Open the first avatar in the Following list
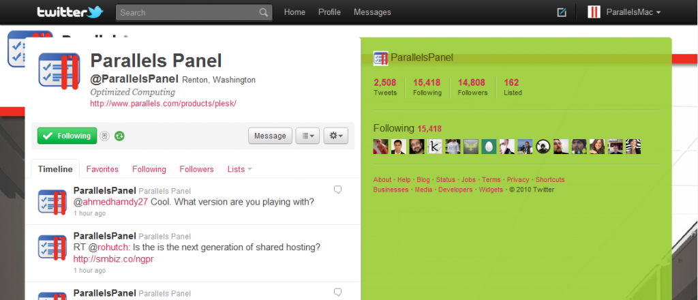This screenshot has height=300, width=698. point(380,147)
